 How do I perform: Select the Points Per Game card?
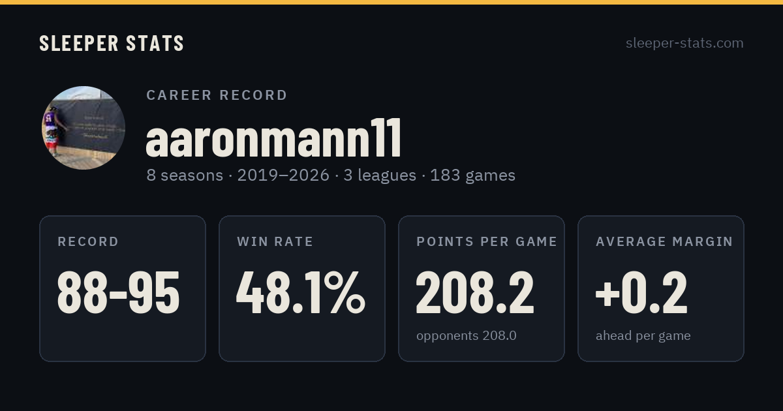[x=482, y=288]
